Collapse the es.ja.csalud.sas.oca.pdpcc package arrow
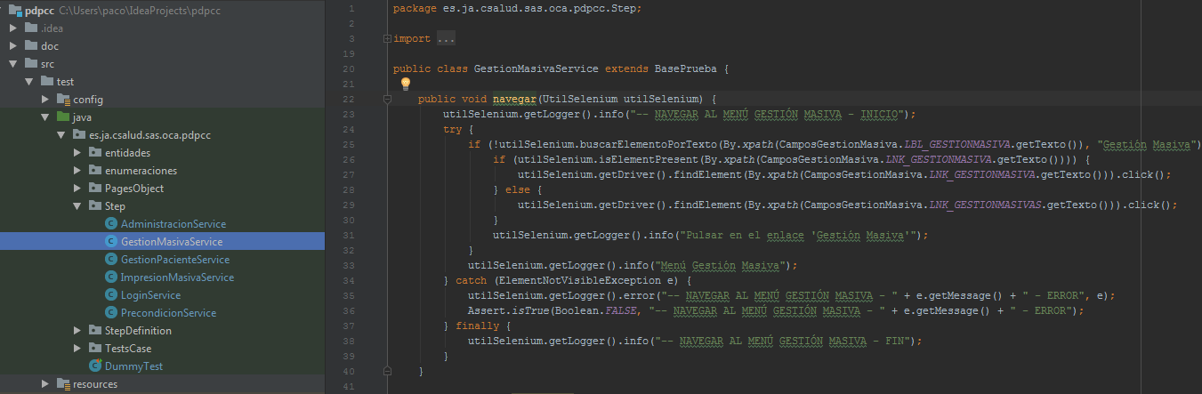Screen dimensions: 1202x394 61,135
